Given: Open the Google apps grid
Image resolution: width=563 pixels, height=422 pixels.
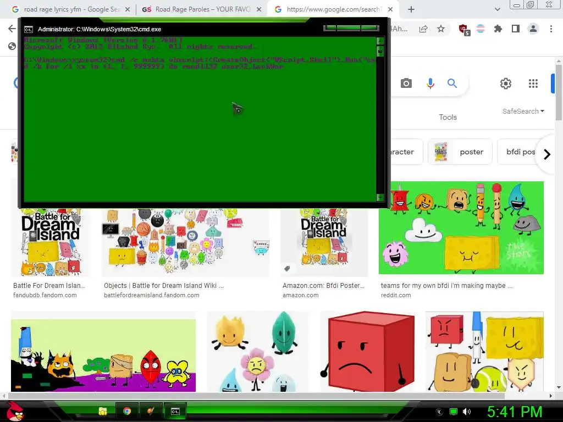Looking at the screenshot, I should coord(533,84).
